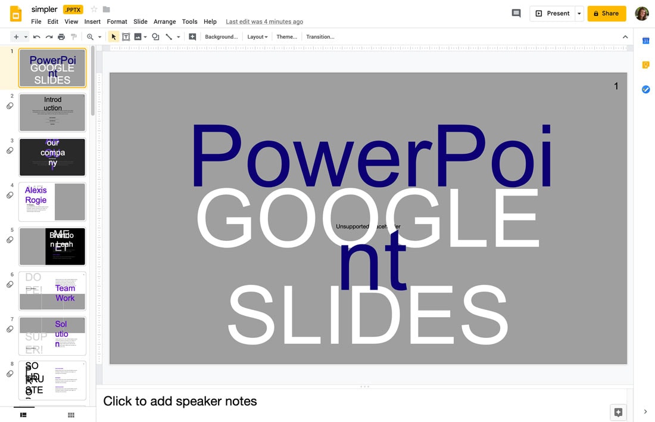This screenshot has height=422, width=655.
Task: Expand the line type dropdown arrow
Action: (x=179, y=37)
